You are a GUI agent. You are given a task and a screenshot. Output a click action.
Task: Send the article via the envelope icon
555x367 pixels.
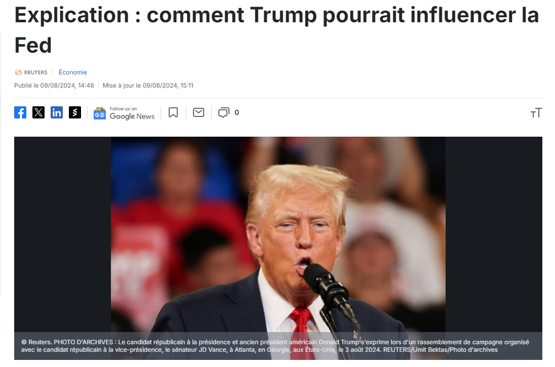coord(199,112)
